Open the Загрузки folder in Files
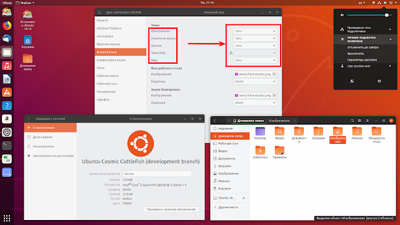400x225 pixels. 318,133
